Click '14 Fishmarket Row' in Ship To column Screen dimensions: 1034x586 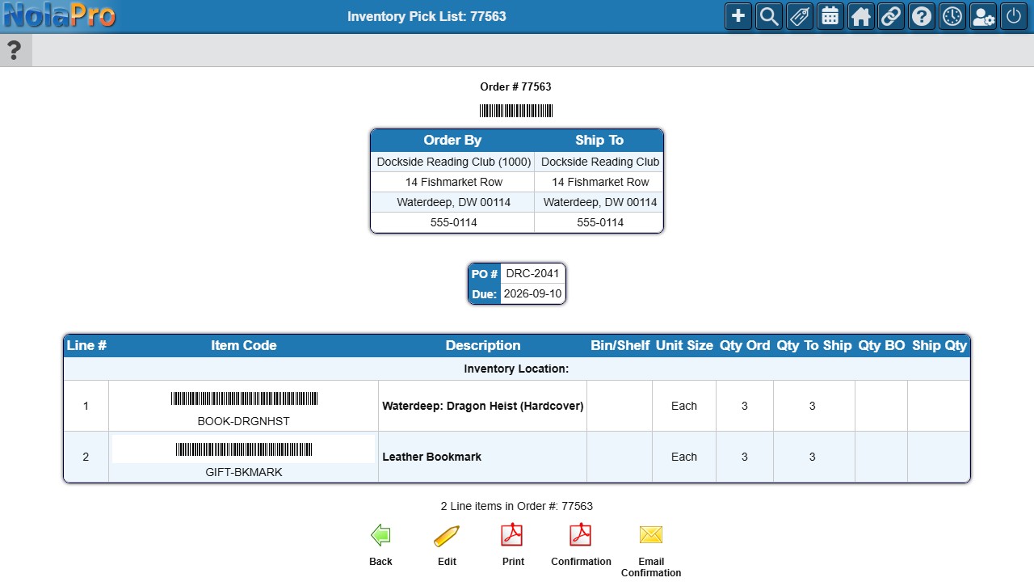click(600, 182)
